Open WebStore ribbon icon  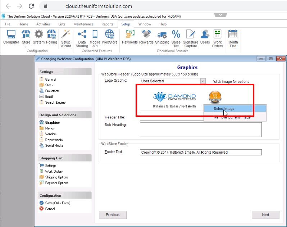(109, 37)
